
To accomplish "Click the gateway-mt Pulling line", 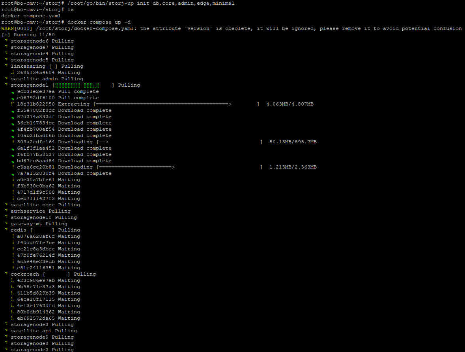I will tap(39, 224).
